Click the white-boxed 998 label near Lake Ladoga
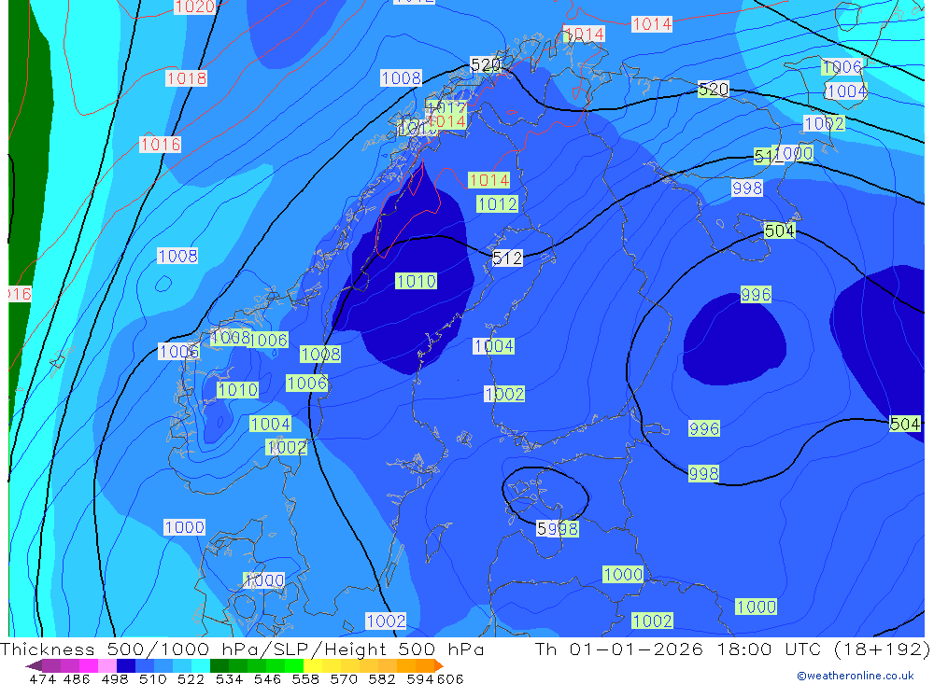The image size is (934, 684). tap(747, 188)
